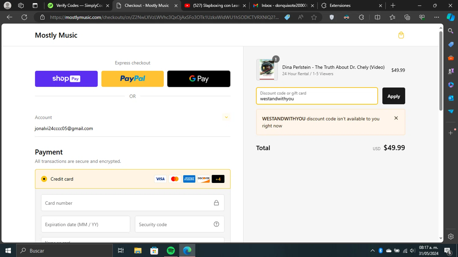Click the Windows search box Buscar
Image resolution: width=458 pixels, height=257 pixels.
point(64,251)
